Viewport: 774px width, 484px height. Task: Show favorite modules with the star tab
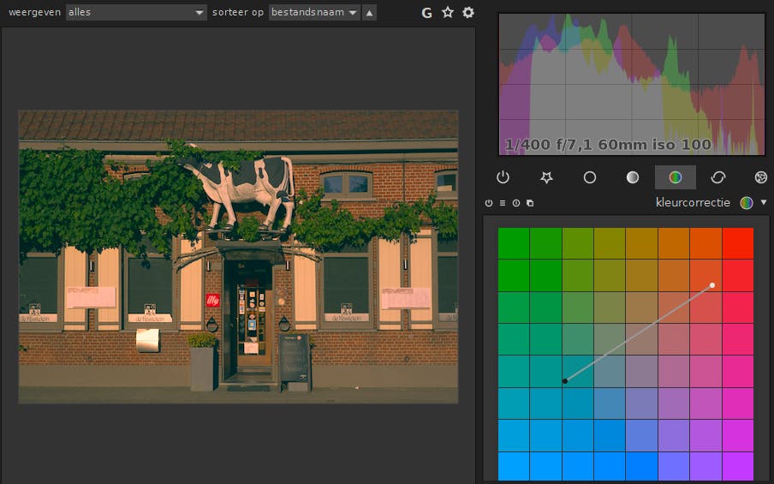click(546, 177)
